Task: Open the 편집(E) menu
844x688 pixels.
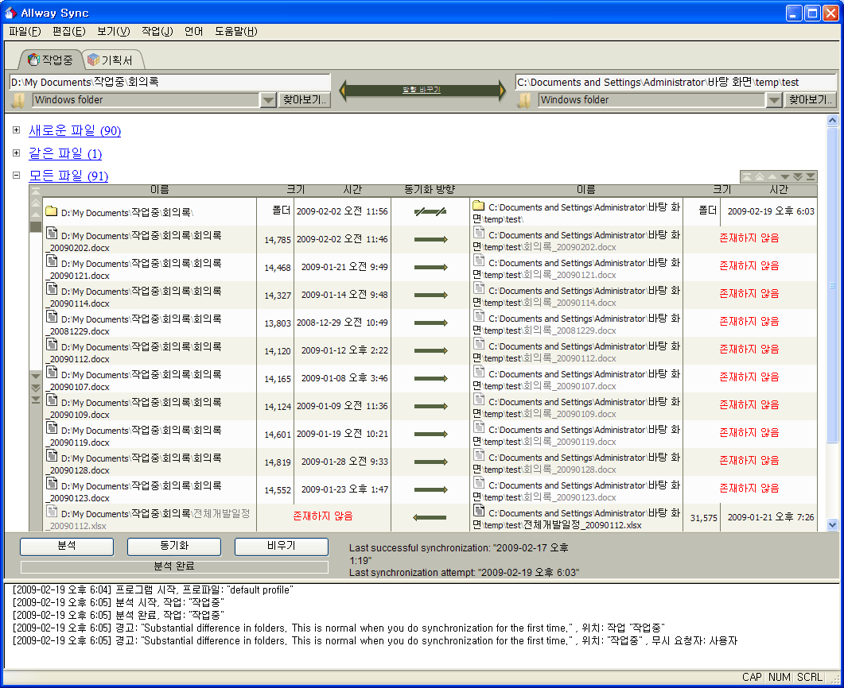Action: click(x=69, y=31)
